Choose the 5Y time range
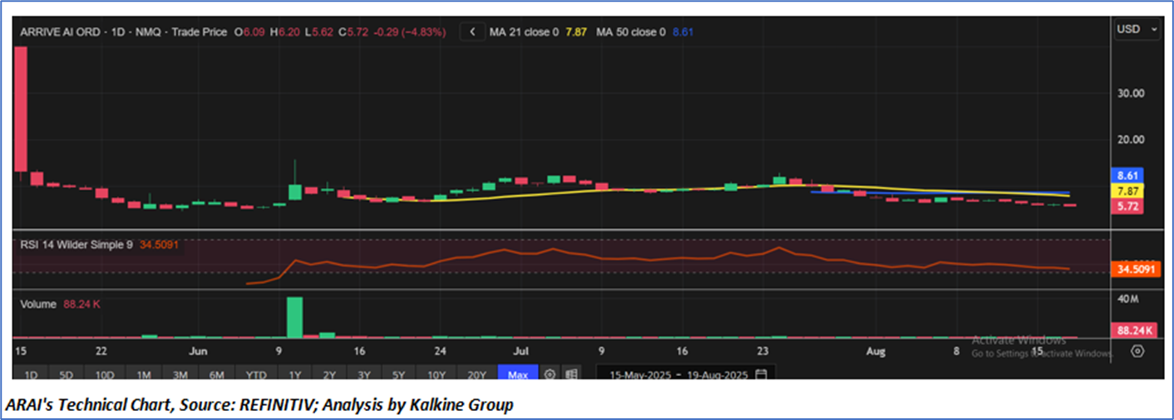Screen dimensions: 1174x420 tap(398, 374)
